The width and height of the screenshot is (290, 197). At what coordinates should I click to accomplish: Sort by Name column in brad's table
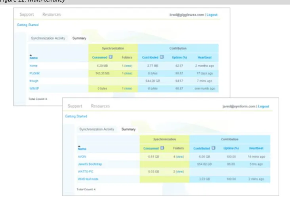pyautogui.click(x=34, y=58)
